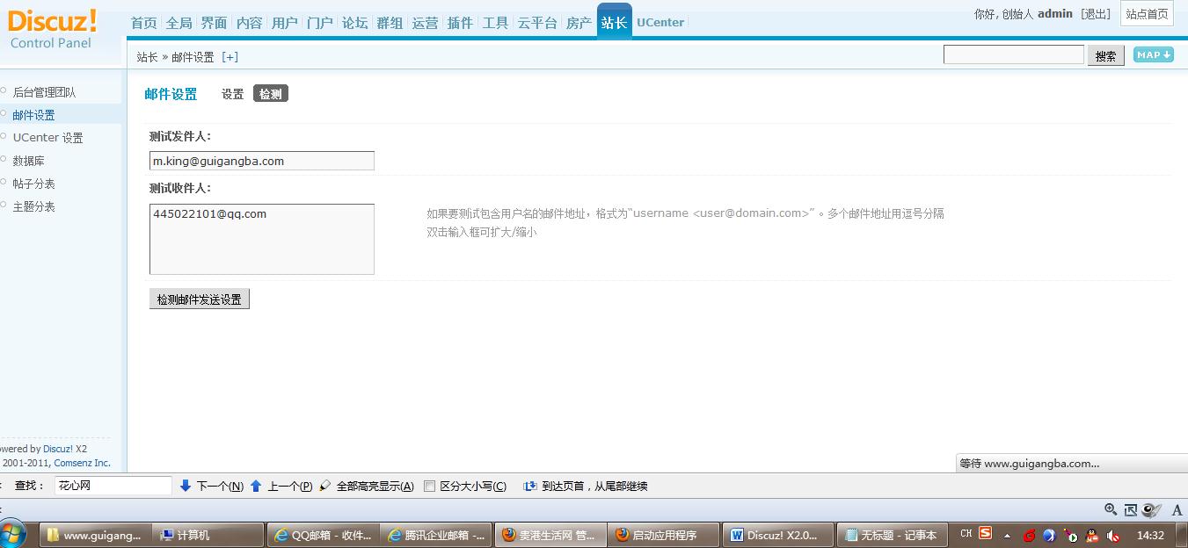Image resolution: width=1188 pixels, height=548 pixels.
Task: Click the CH language indicator
Action: point(966,533)
